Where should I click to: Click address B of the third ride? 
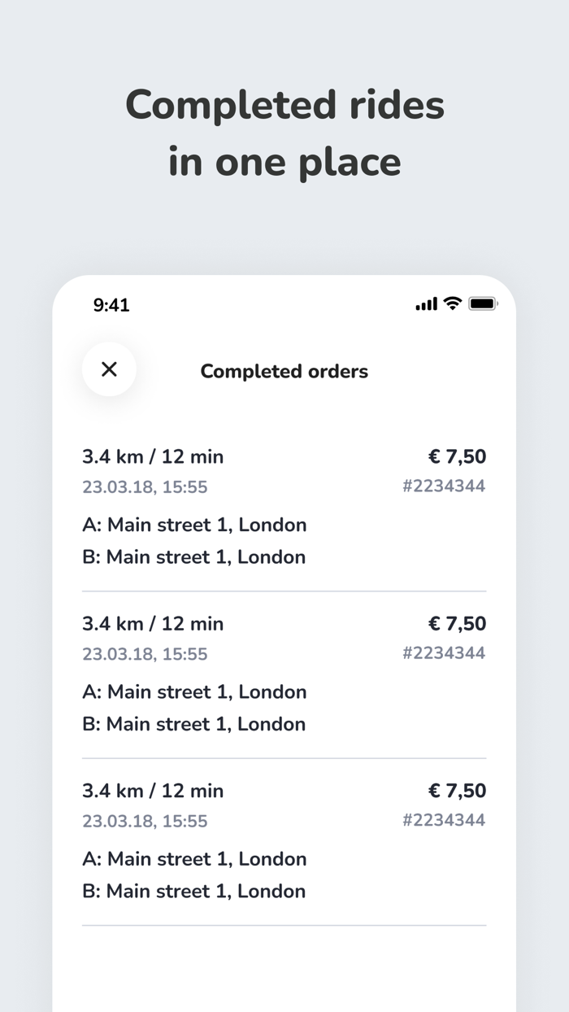(x=193, y=891)
